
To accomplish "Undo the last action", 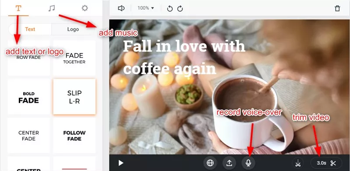I will (170, 9).
